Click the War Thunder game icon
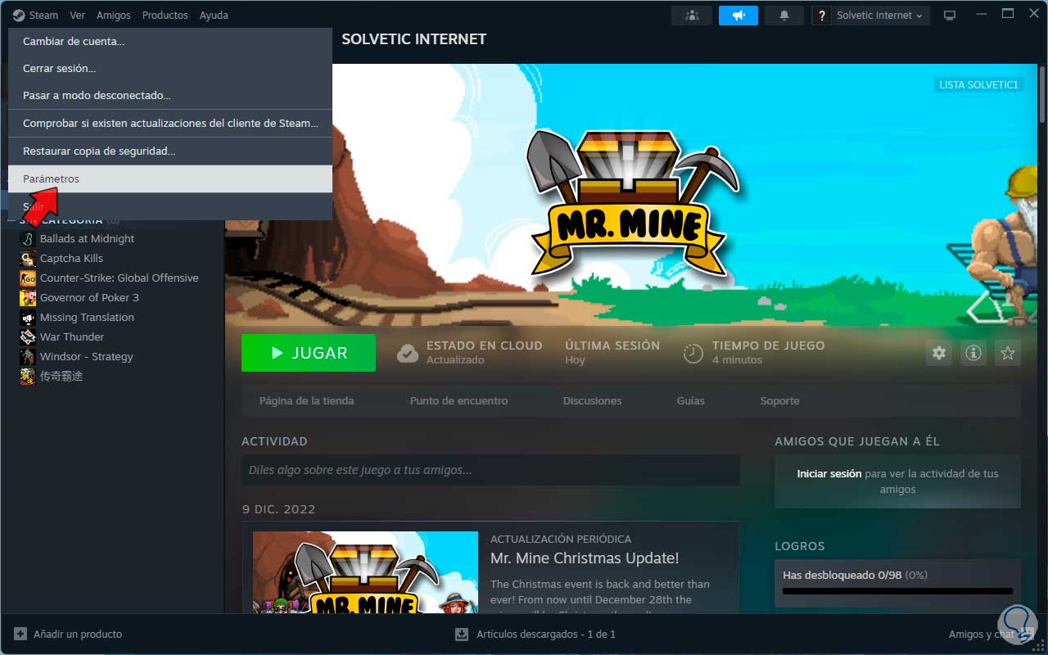Image resolution: width=1048 pixels, height=655 pixels. (28, 337)
